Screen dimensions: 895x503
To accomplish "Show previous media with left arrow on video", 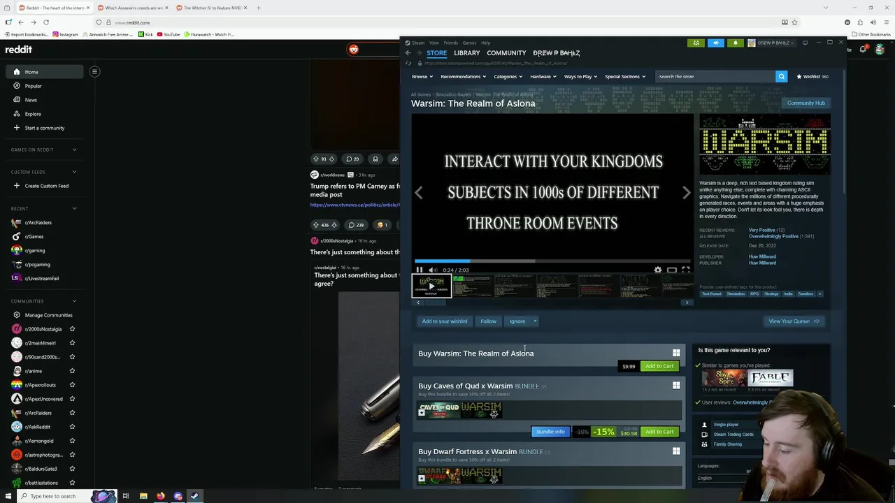I will click(418, 193).
